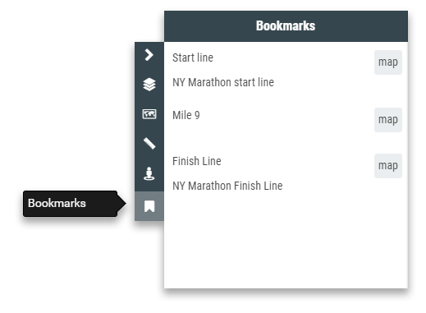Open the Layers panel icon
Image resolution: width=426 pixels, height=313 pixels.
click(x=149, y=85)
